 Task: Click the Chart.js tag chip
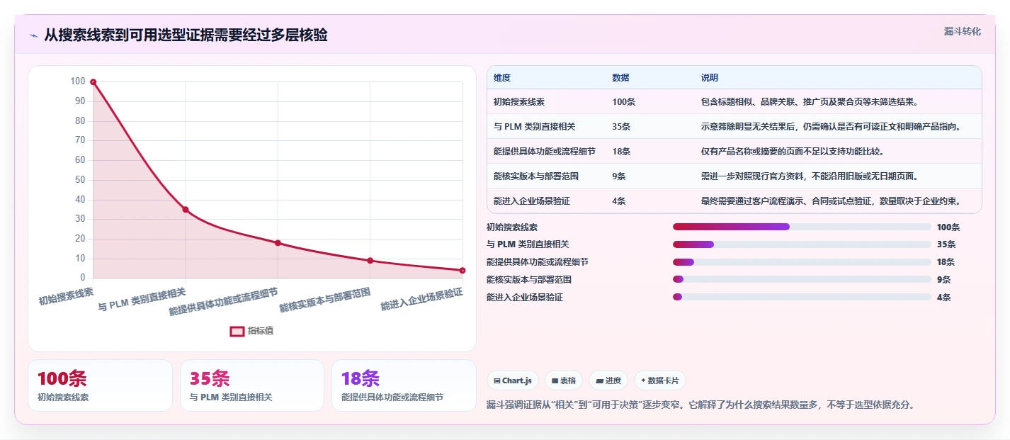click(513, 380)
